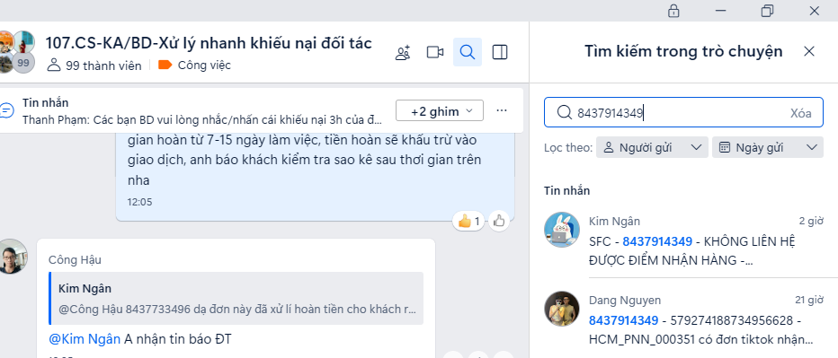
Task: Open the pinned message more options menu
Action: point(502,110)
